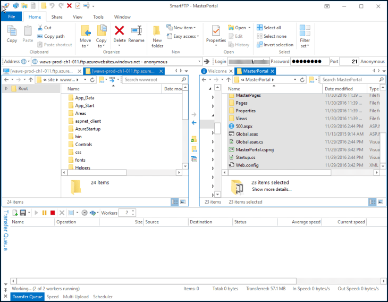Click the connect arrow next to address bar
Image resolution: width=388 pixels, height=302 pixels.
pos(207,61)
